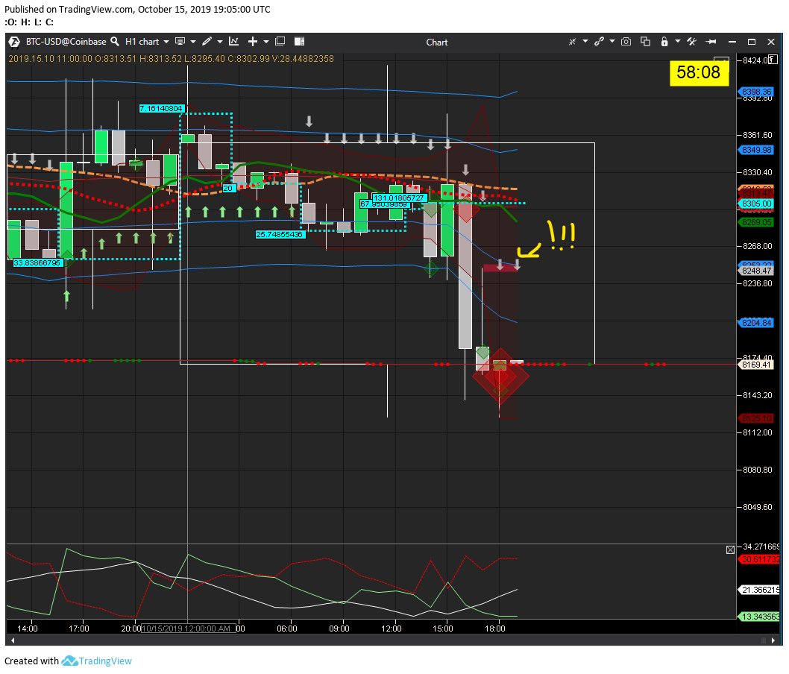This screenshot has height=674, width=789.
Task: Take a snapshot with the camera icon
Action: tap(626, 42)
